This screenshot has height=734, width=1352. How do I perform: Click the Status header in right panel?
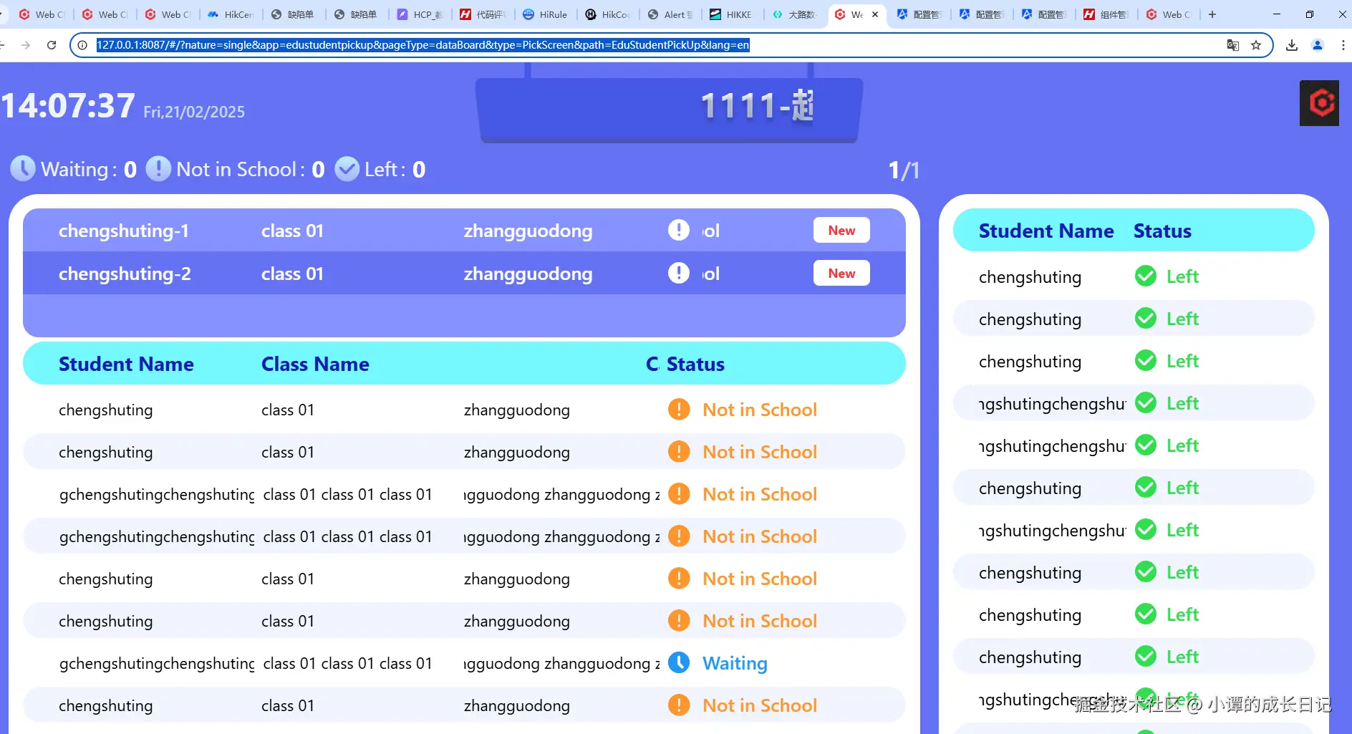pos(1162,231)
